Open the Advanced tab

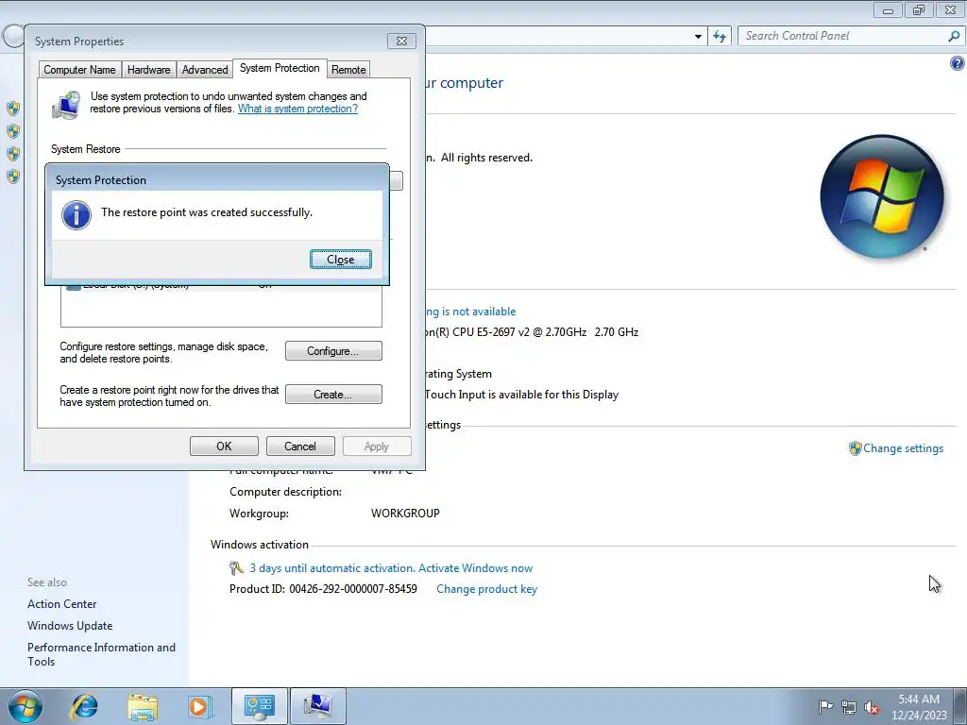coord(205,70)
